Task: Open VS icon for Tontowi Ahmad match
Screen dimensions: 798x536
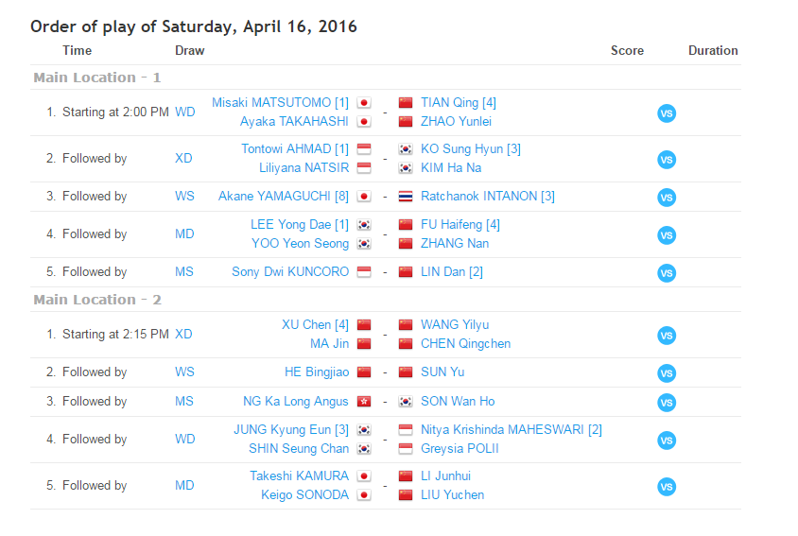Action: tap(667, 159)
